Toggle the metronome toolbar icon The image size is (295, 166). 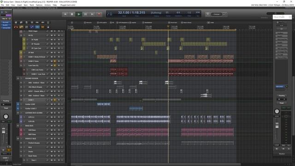click(48, 23)
